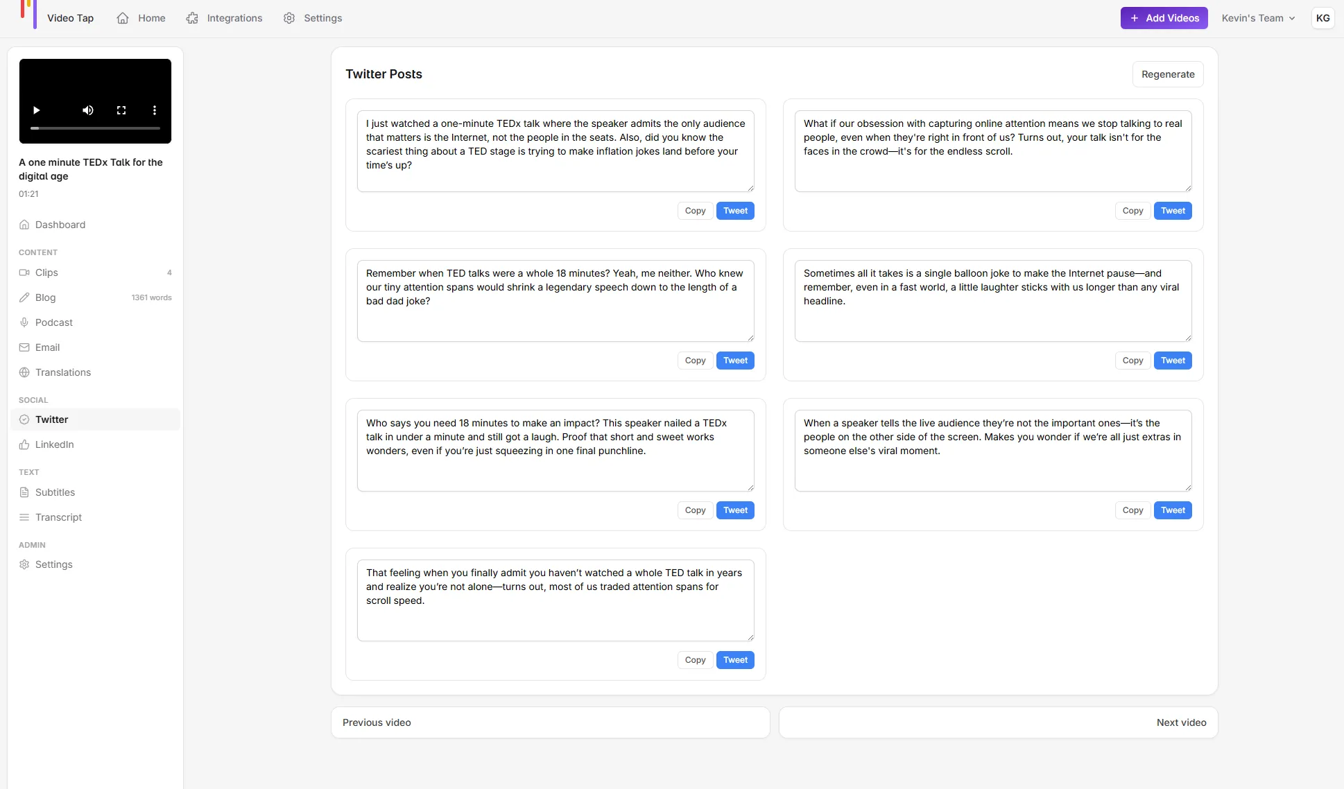The height and width of the screenshot is (789, 1344).
Task: Click the sidebar Settings gear icon
Action: point(24,564)
